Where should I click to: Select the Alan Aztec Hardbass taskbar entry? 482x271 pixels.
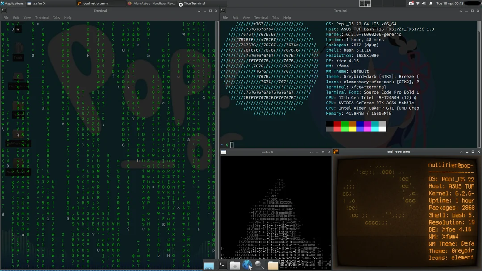pyautogui.click(x=152, y=3)
